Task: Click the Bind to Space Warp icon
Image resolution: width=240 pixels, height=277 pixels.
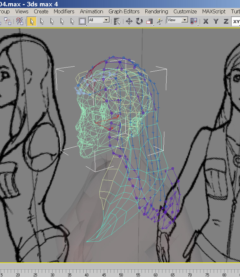Action: pos(20,21)
